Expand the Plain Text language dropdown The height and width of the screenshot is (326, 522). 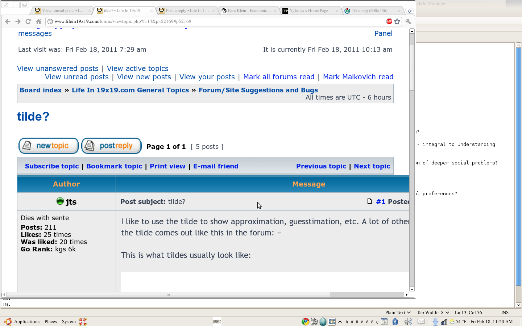[x=398, y=313]
